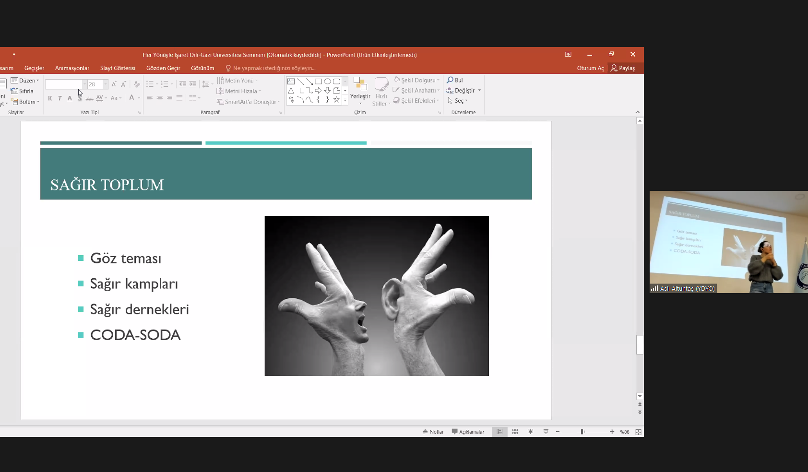Click the Değiştir replace button
This screenshot has height=472, width=808.
[463, 90]
